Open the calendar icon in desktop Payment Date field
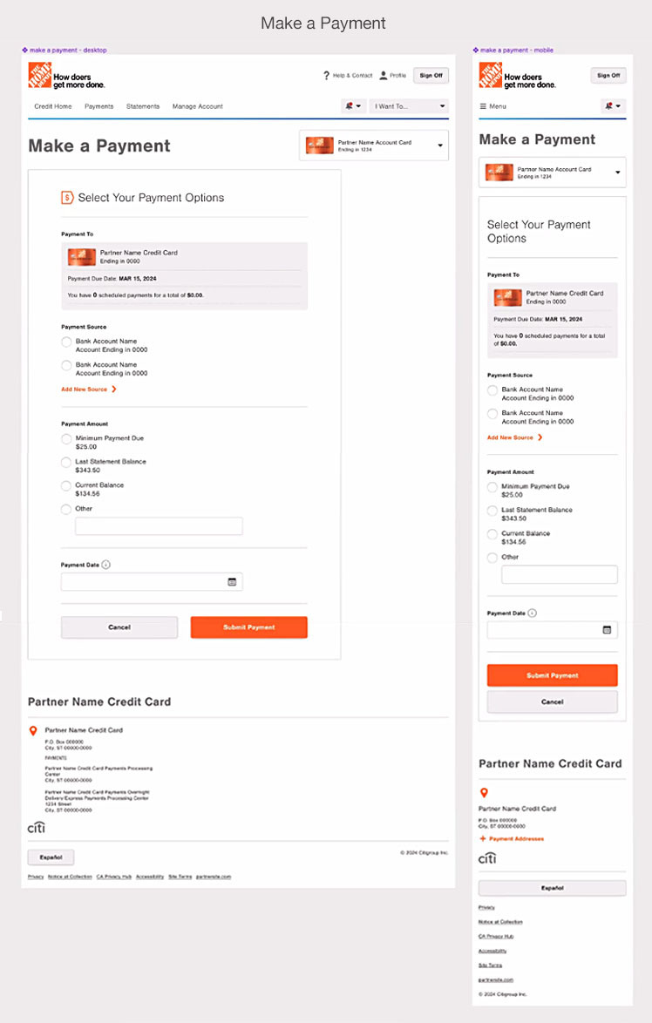Viewport: 652px width, 1023px height. pos(232,582)
